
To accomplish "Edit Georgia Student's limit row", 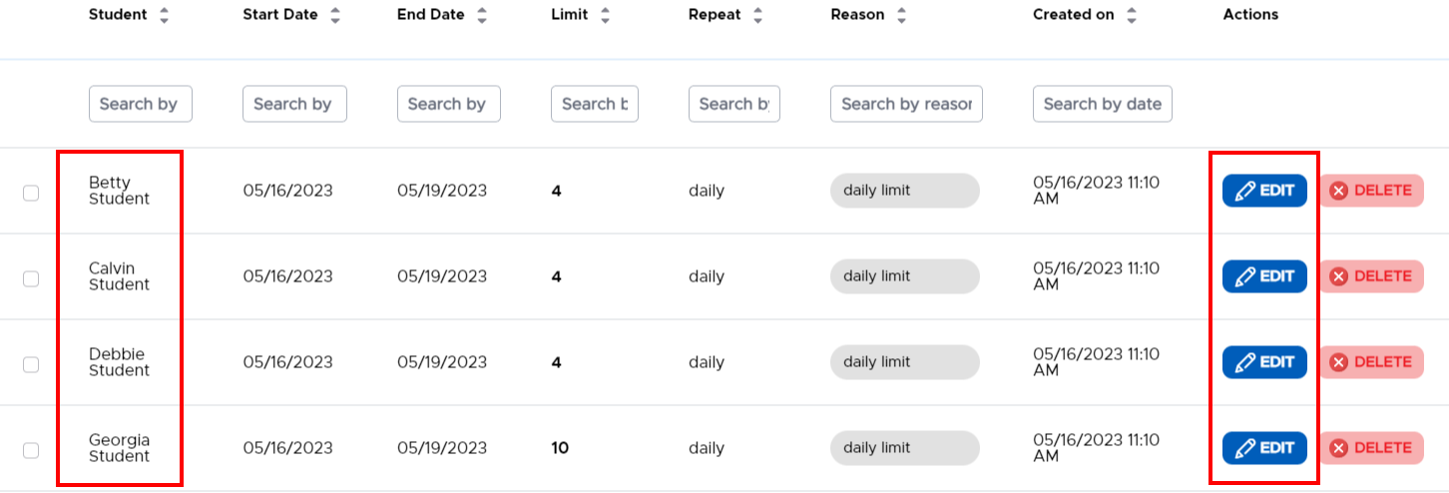I will point(1264,448).
